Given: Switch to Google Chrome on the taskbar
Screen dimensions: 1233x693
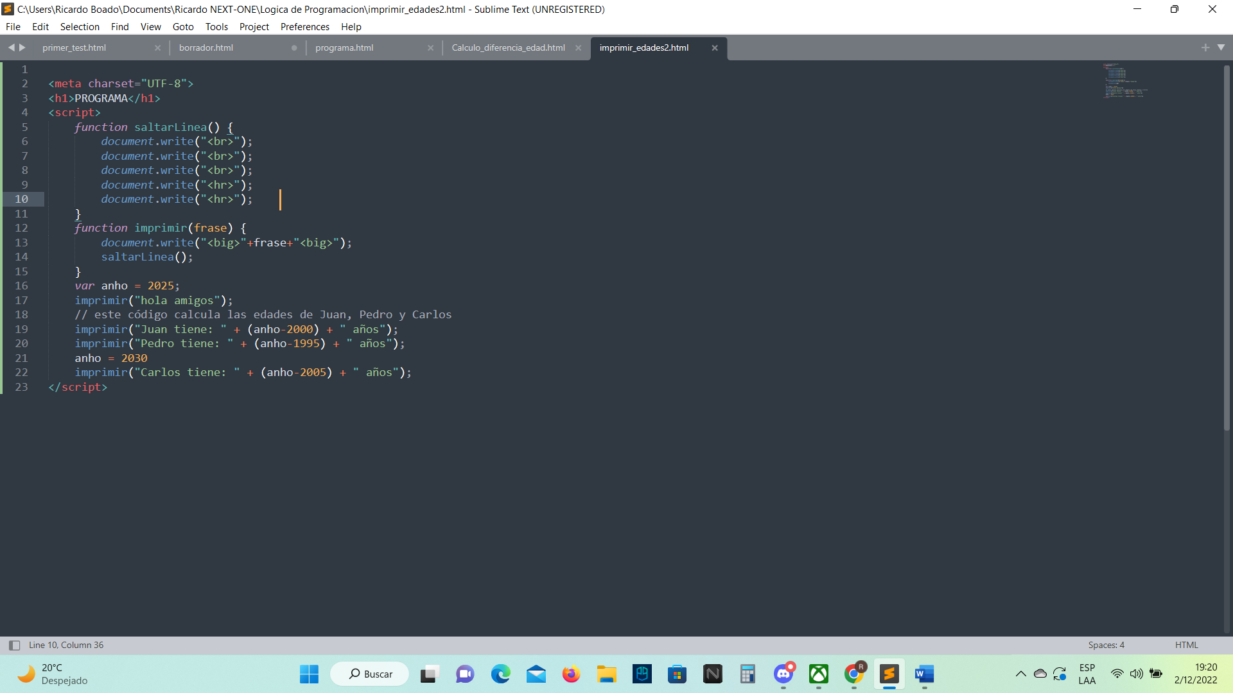Looking at the screenshot, I should (853, 674).
